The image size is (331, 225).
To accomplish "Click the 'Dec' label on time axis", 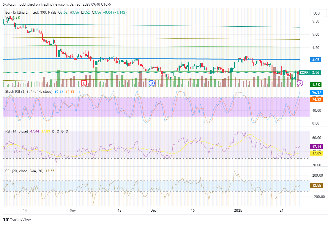I will point(154,210).
